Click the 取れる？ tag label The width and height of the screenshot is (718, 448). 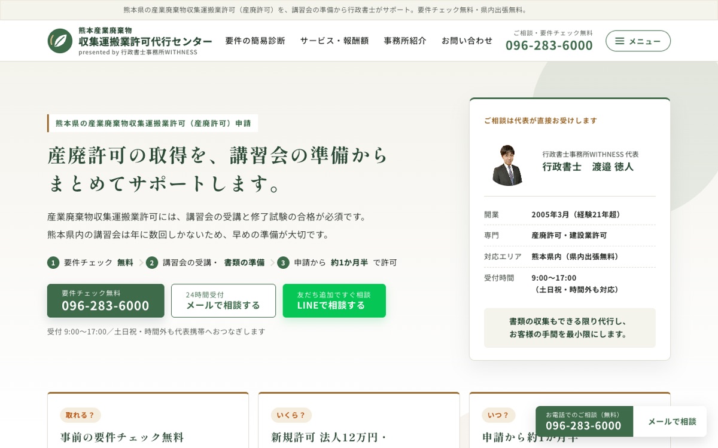click(x=80, y=415)
